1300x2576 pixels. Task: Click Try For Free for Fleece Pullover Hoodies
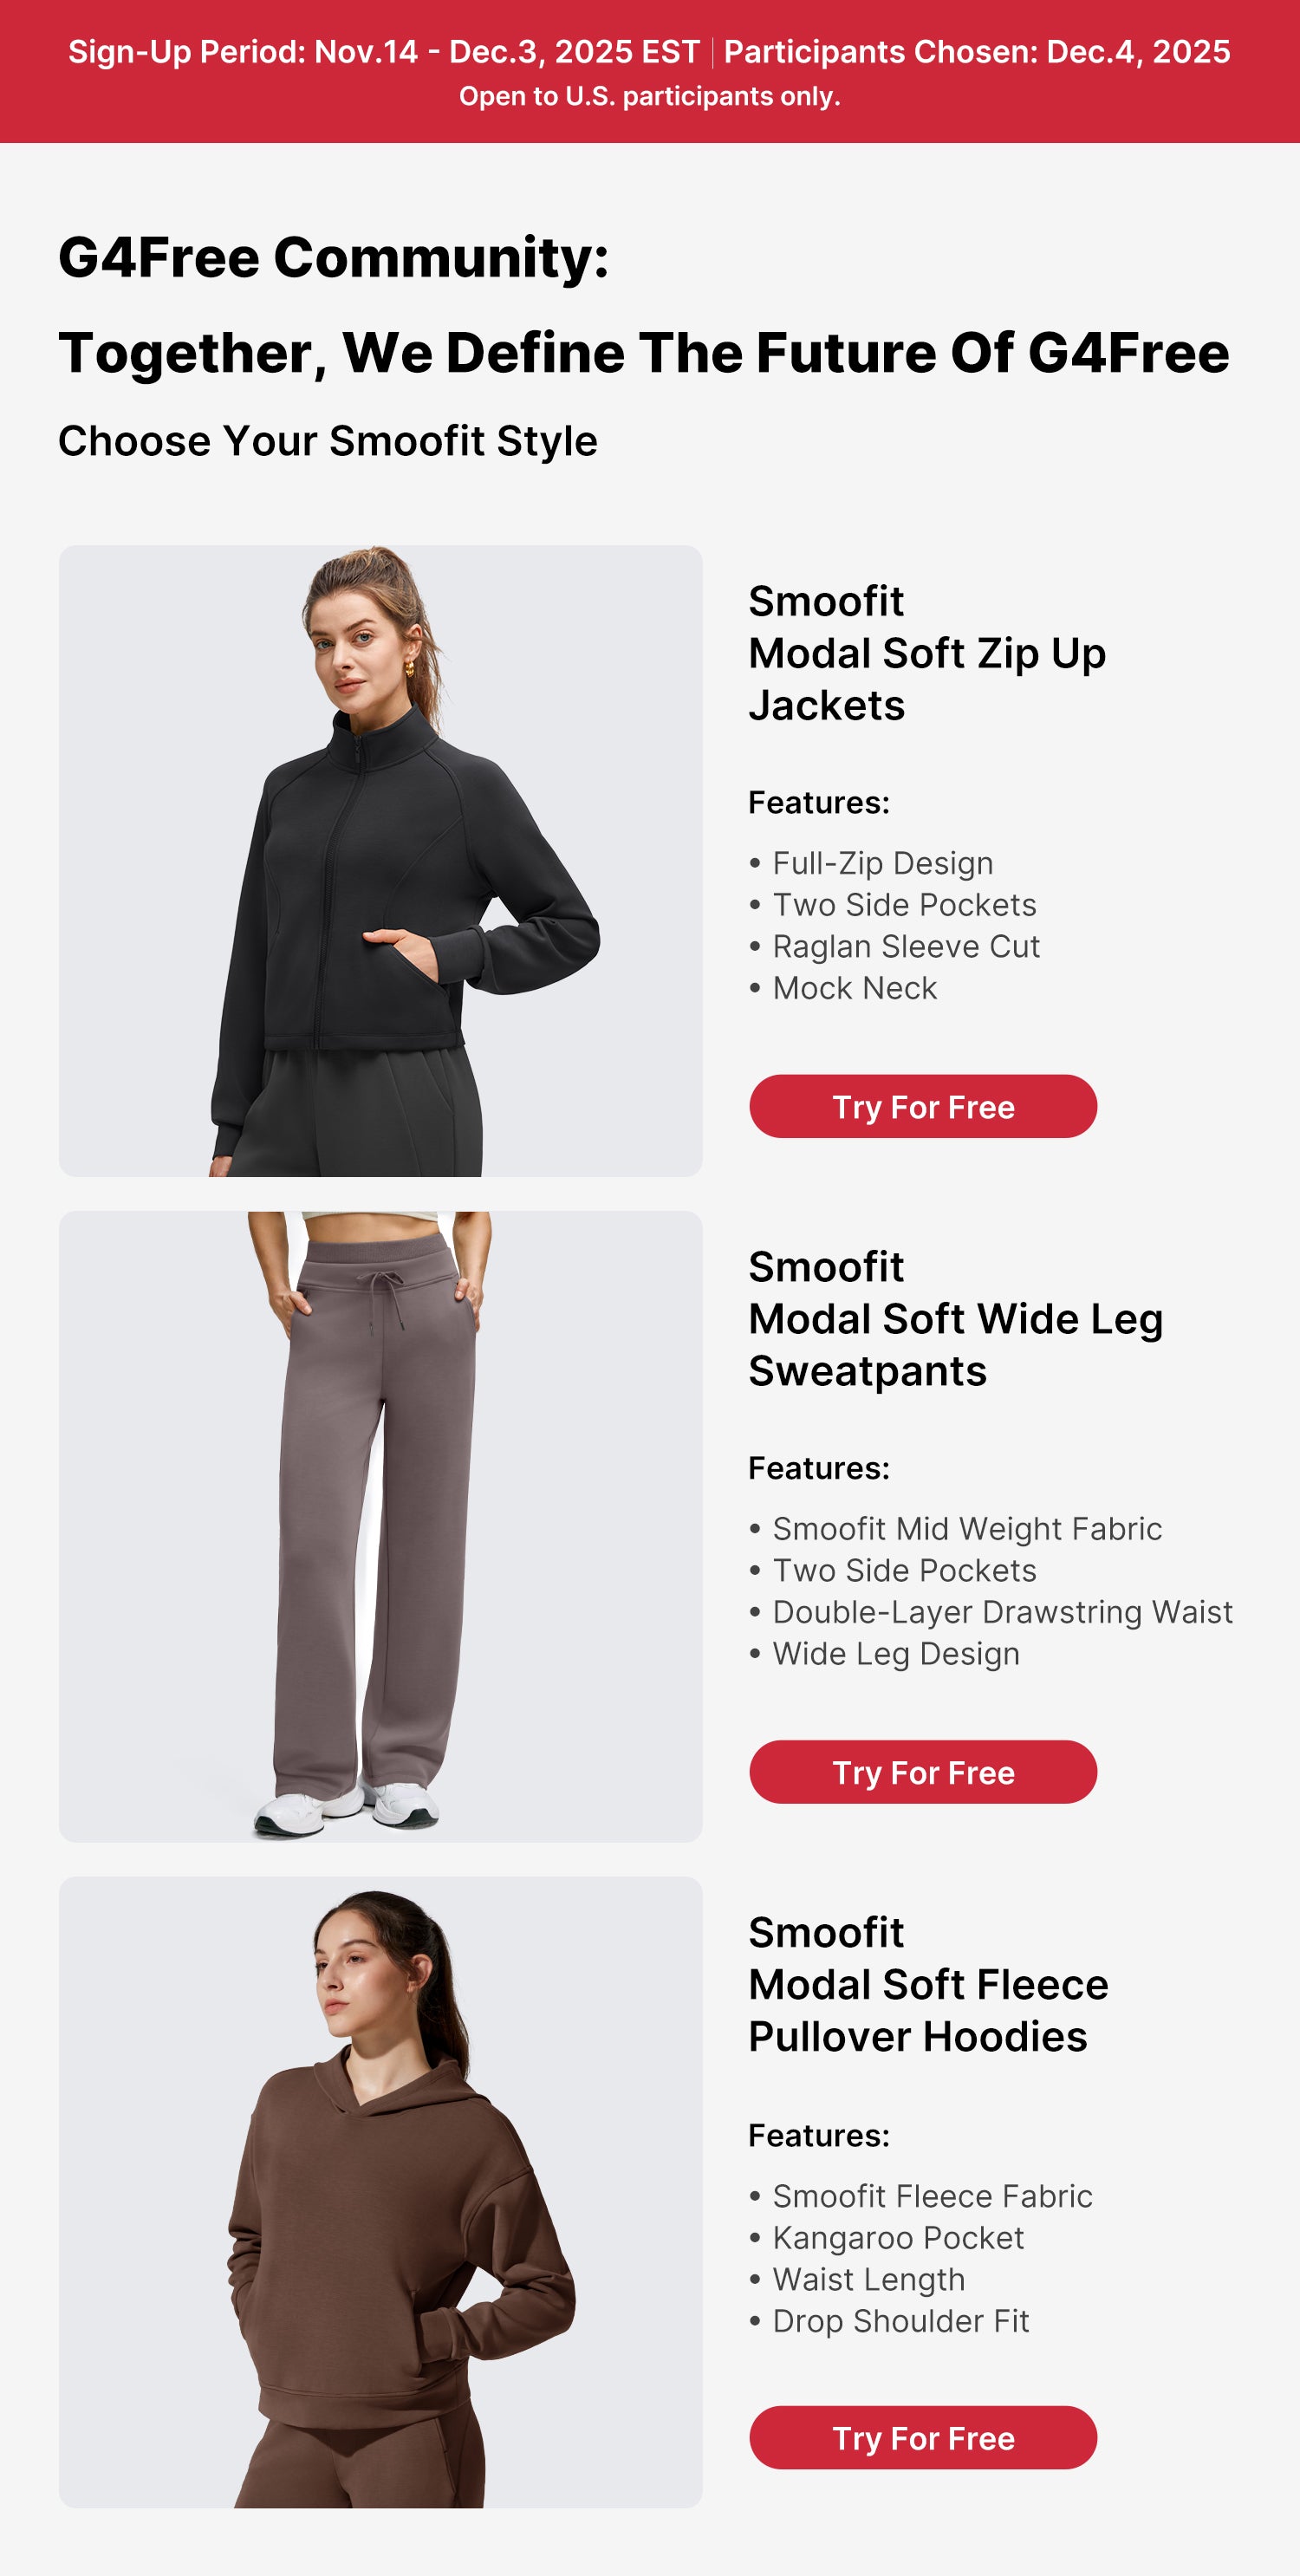923,2438
